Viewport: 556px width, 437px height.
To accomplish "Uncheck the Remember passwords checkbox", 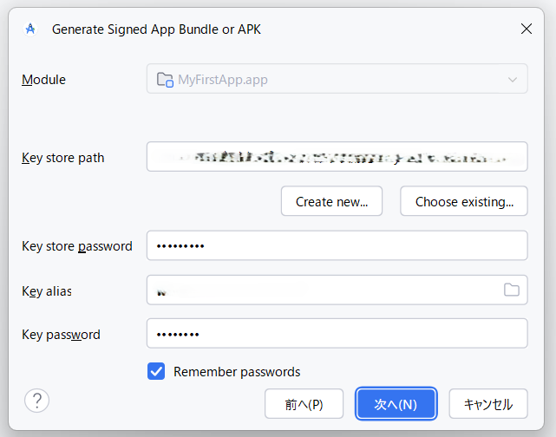I will point(156,371).
